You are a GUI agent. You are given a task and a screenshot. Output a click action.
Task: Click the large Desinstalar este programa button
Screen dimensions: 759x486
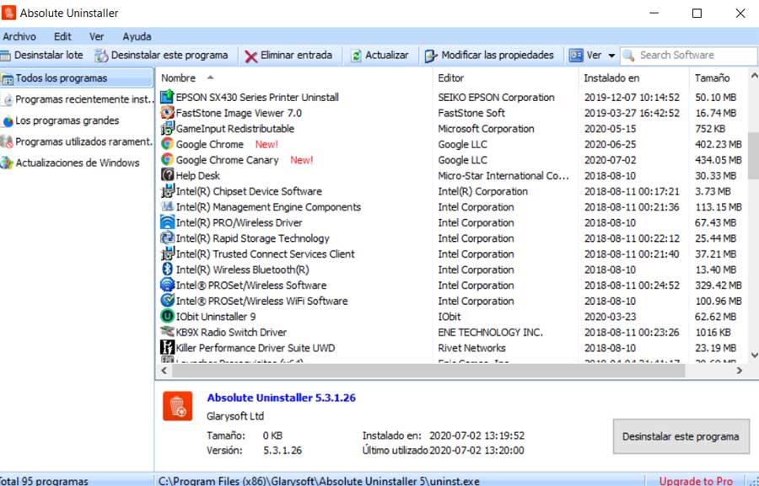pos(681,436)
